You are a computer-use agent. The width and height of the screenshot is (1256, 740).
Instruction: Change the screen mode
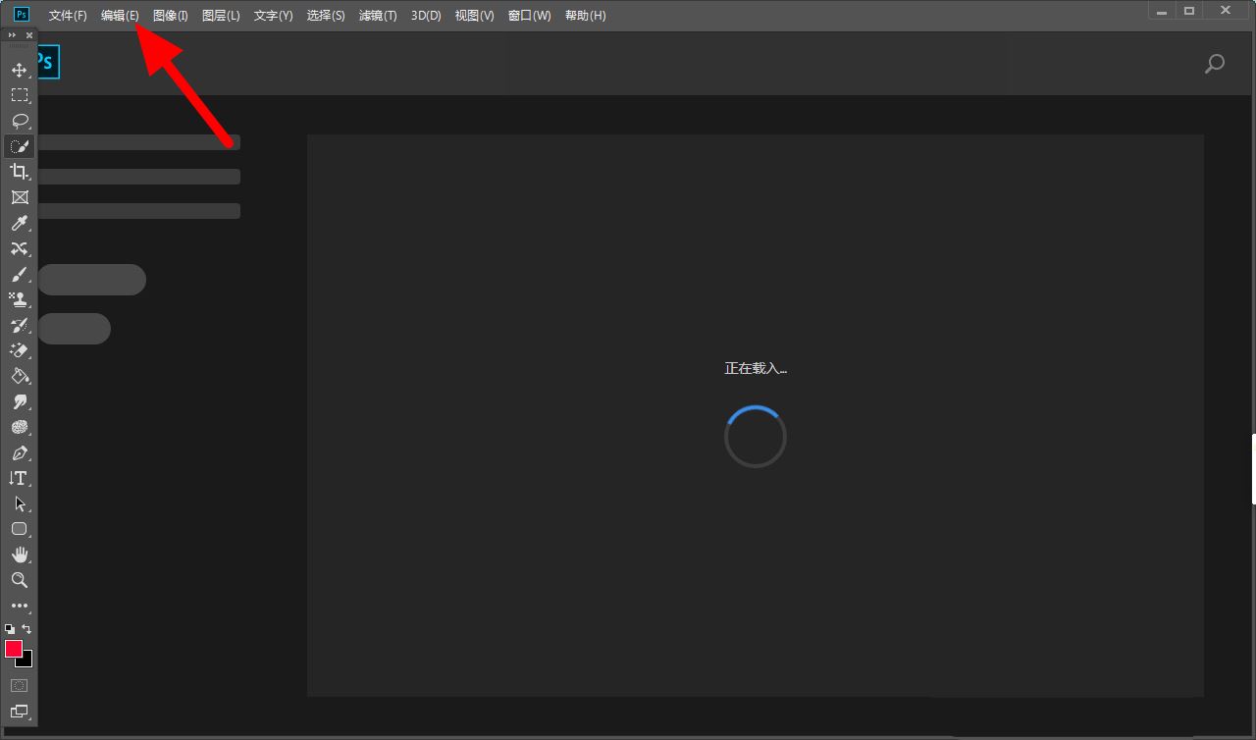(x=19, y=711)
